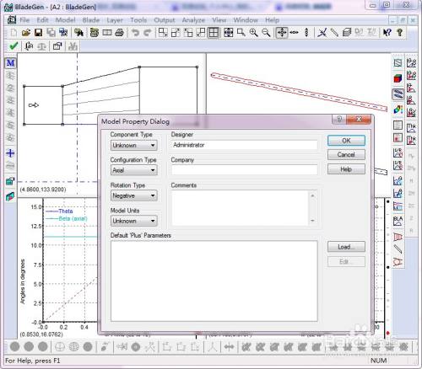Open the Component Type dropdown
This screenshot has width=422, height=369.
(134, 145)
